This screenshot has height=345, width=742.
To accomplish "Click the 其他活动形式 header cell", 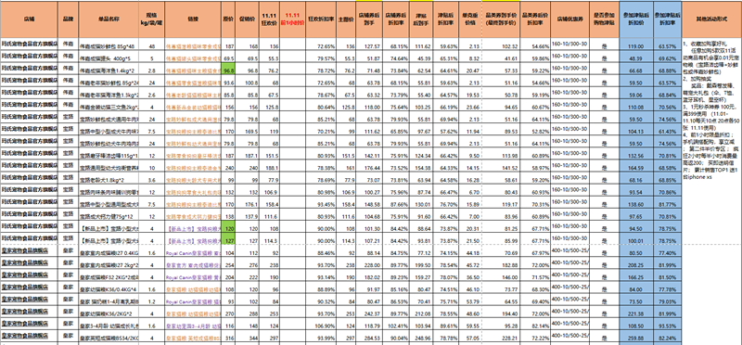I will coord(711,19).
